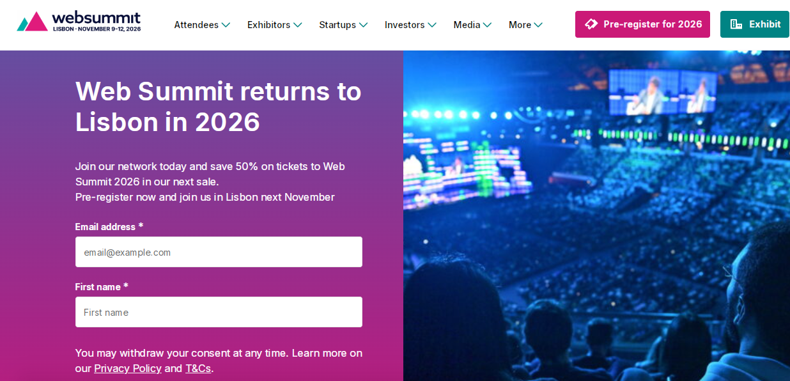Expand the More menu chevron
The image size is (790, 381).
tap(538, 25)
